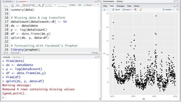181x102 pixels.
Task: Open the Environment tab
Action: 109,1
